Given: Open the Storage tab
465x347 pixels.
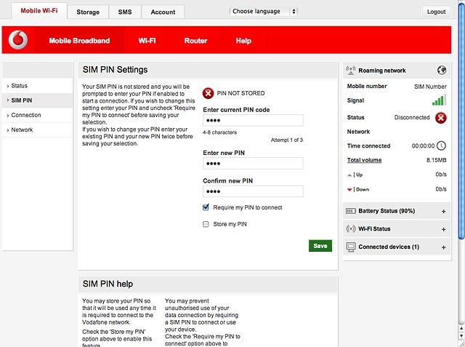Looking at the screenshot, I should click(x=88, y=12).
